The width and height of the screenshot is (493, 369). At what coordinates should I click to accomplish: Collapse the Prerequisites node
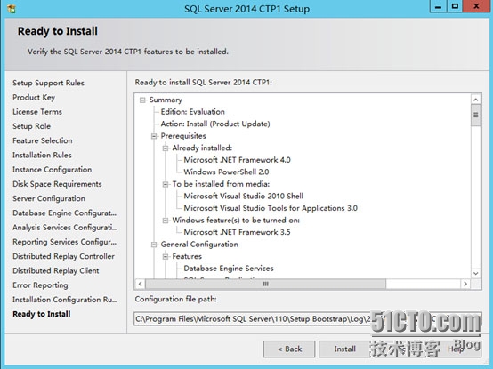154,136
